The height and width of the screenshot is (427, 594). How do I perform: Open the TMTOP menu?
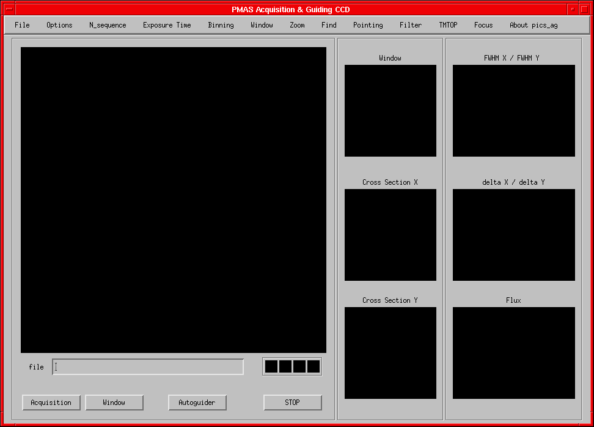(448, 25)
